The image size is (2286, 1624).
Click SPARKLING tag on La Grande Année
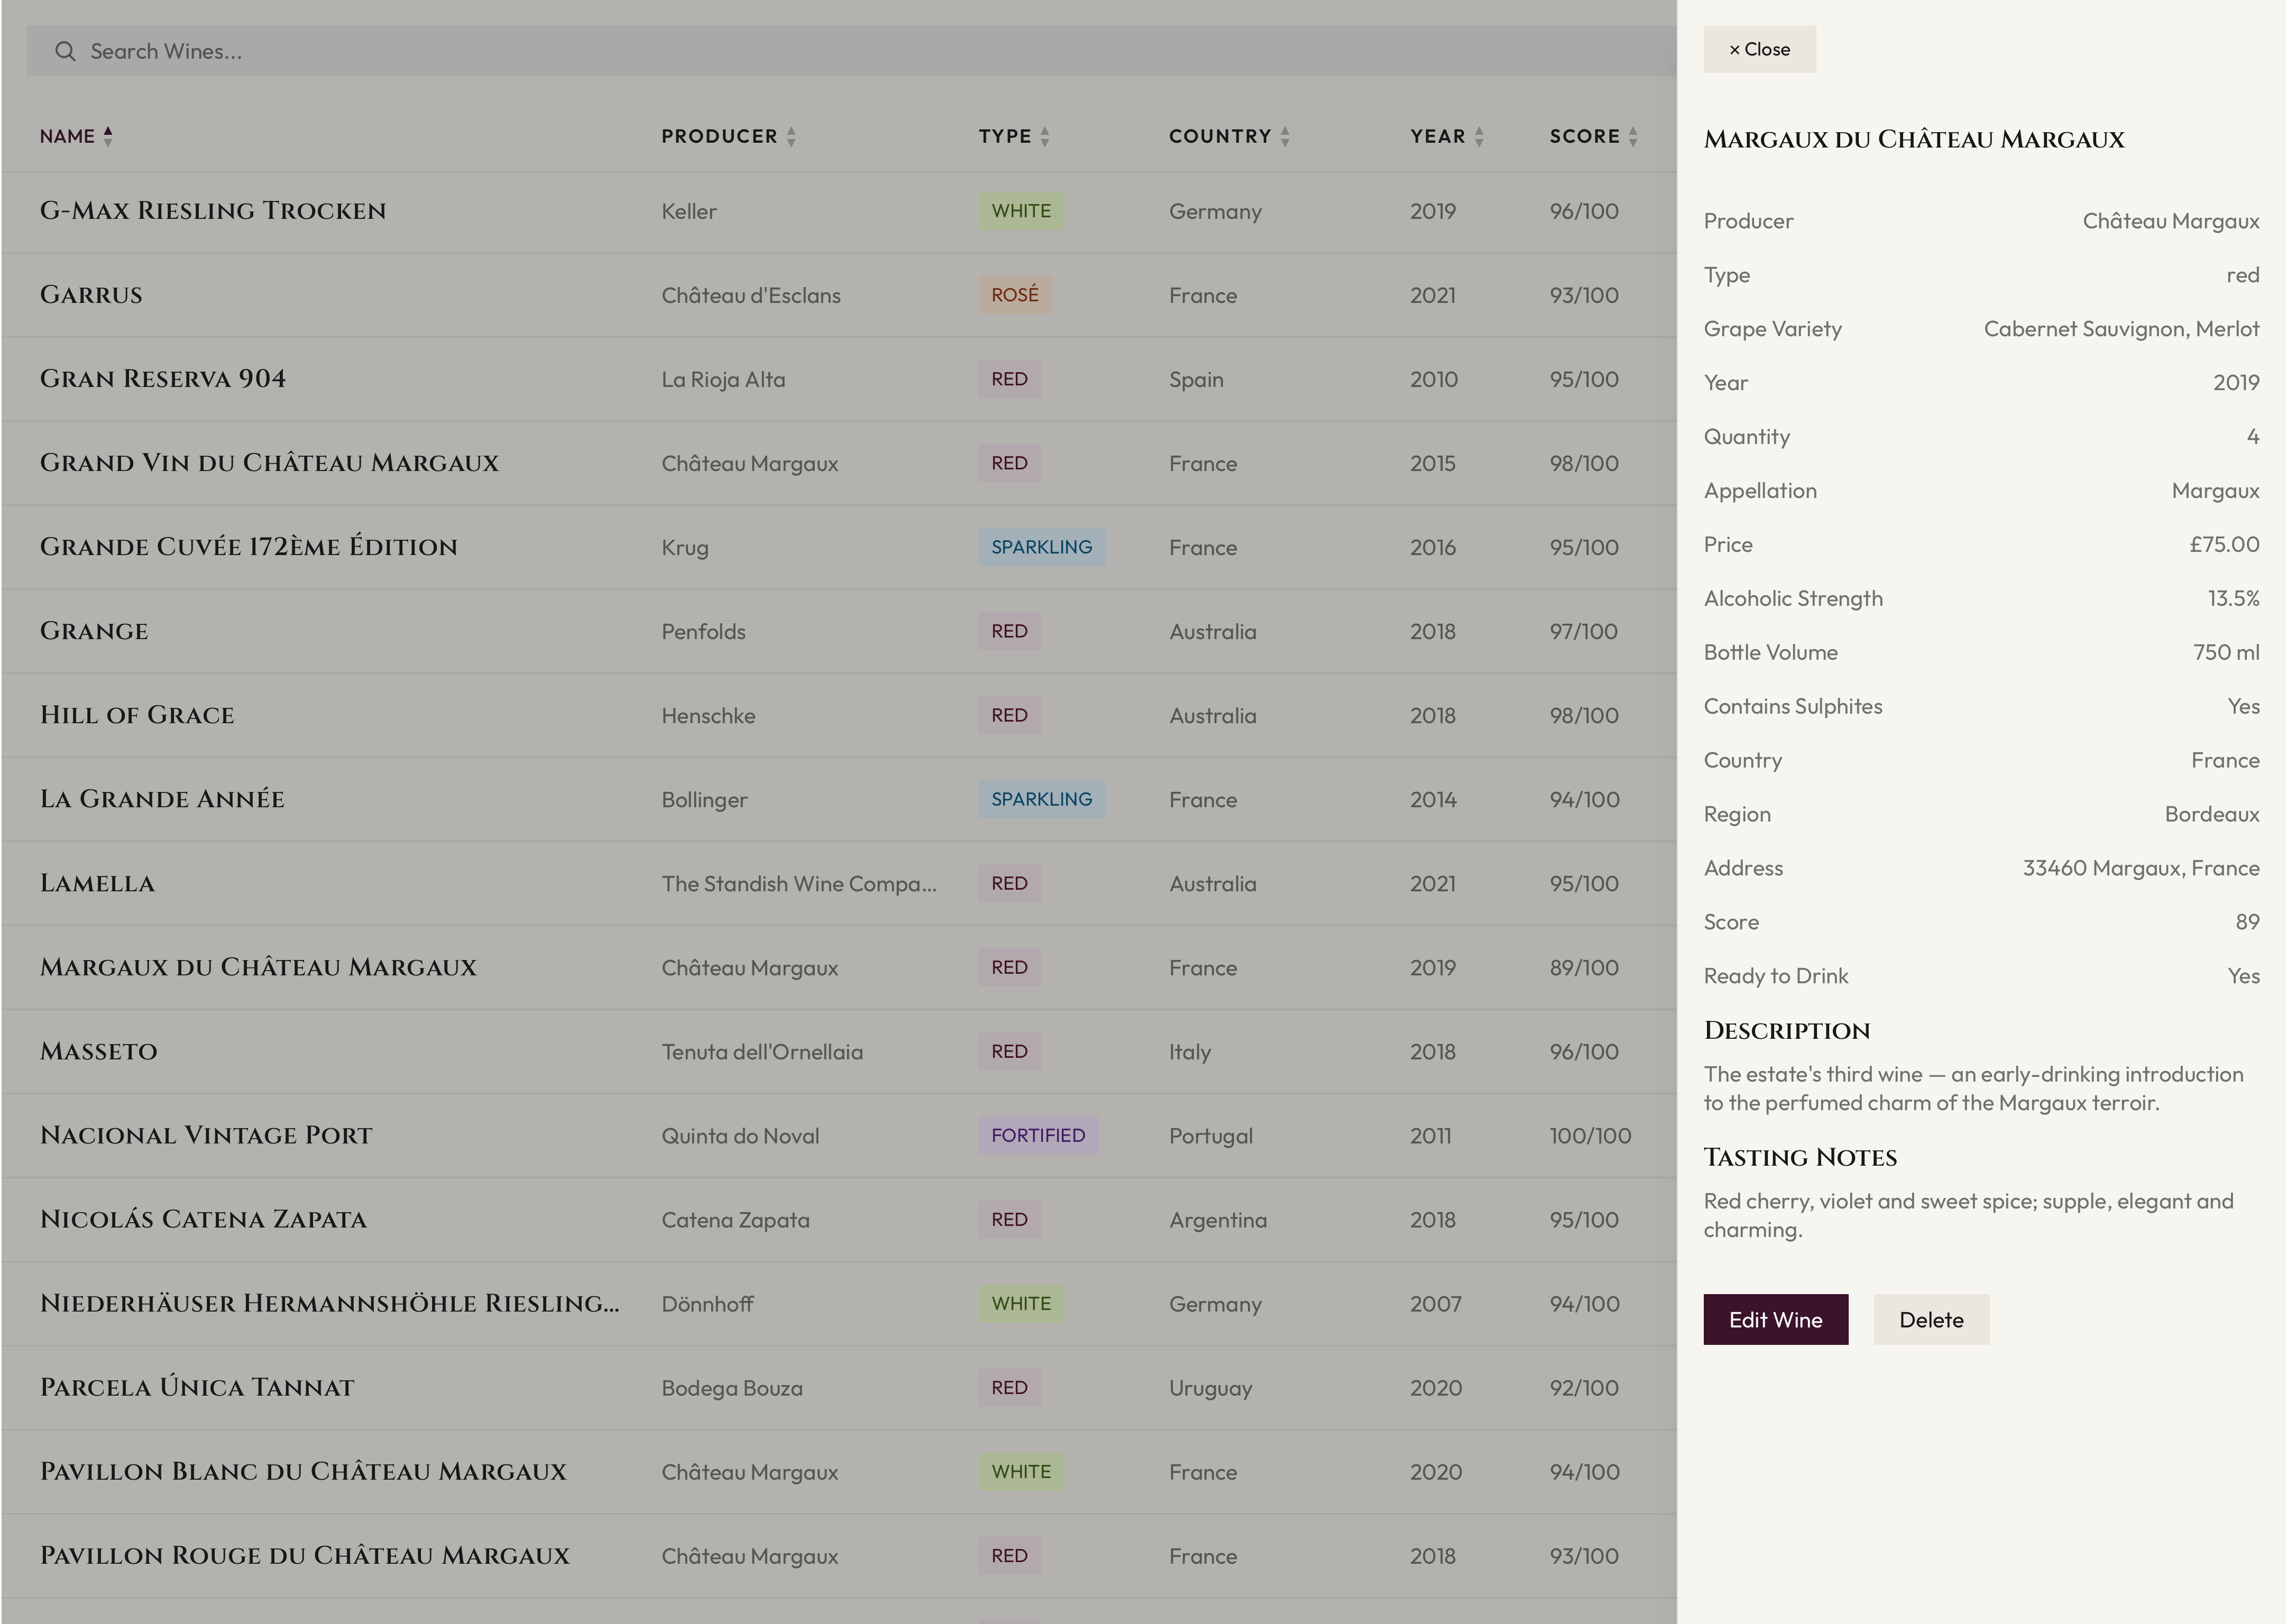(1042, 799)
